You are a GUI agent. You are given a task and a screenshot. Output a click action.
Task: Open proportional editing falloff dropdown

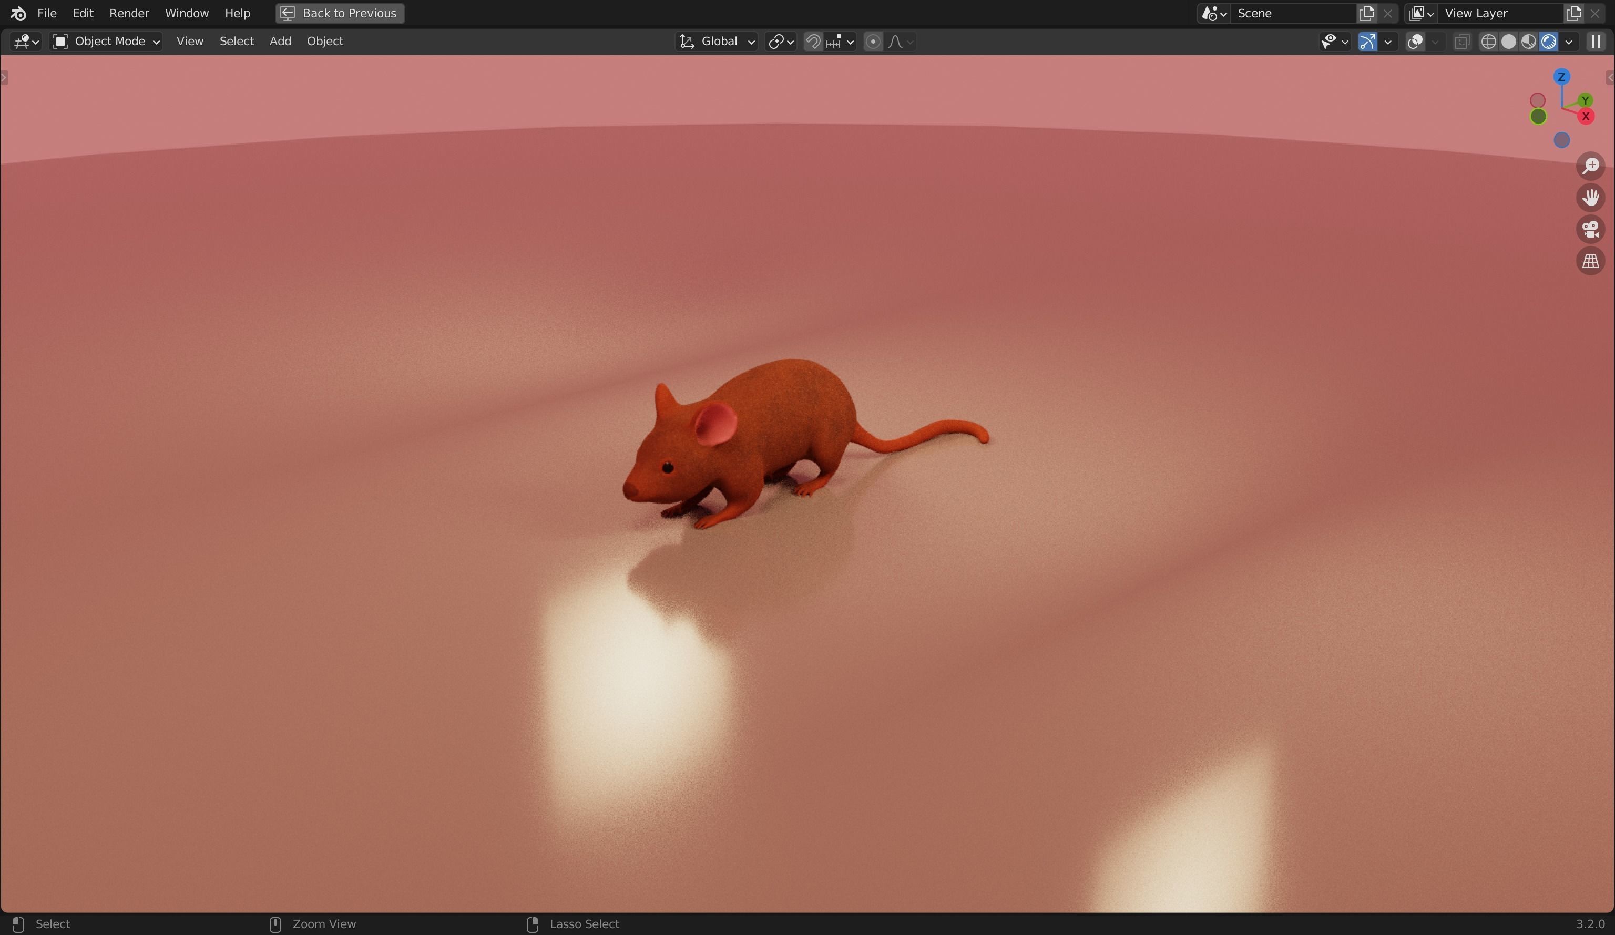tap(901, 42)
